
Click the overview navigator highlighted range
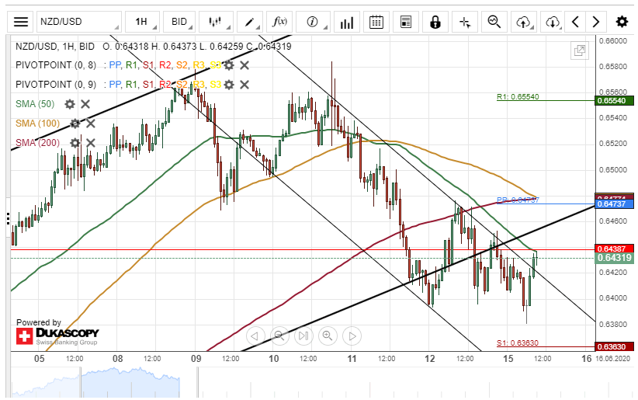point(130,382)
